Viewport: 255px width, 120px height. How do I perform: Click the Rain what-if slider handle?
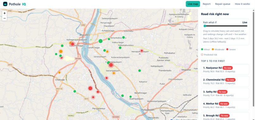pyautogui.click(x=205, y=26)
